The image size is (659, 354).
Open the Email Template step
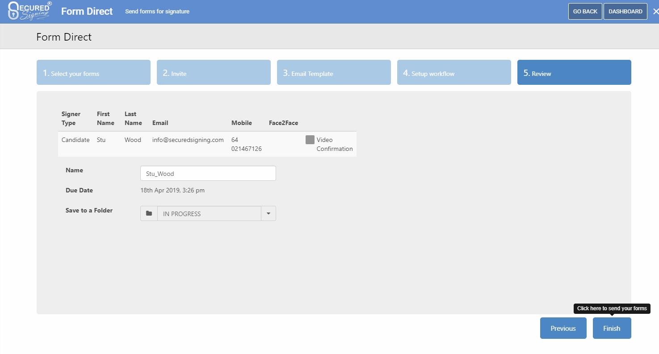coord(334,72)
